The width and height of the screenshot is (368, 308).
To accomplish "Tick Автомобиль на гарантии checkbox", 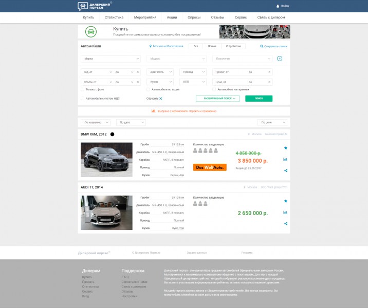I will point(214,89).
